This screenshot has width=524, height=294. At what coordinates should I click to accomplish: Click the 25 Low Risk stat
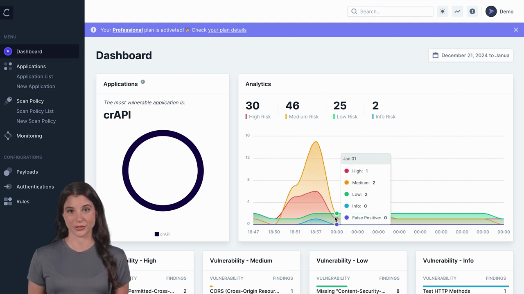[346, 110]
